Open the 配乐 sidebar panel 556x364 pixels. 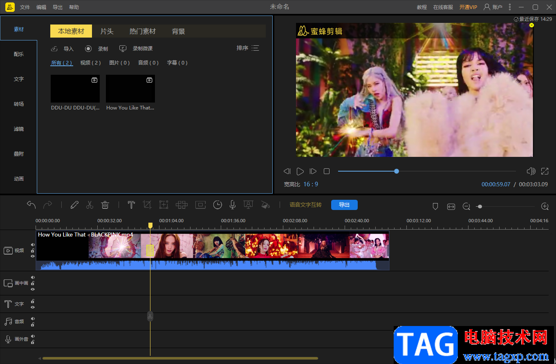(19, 54)
